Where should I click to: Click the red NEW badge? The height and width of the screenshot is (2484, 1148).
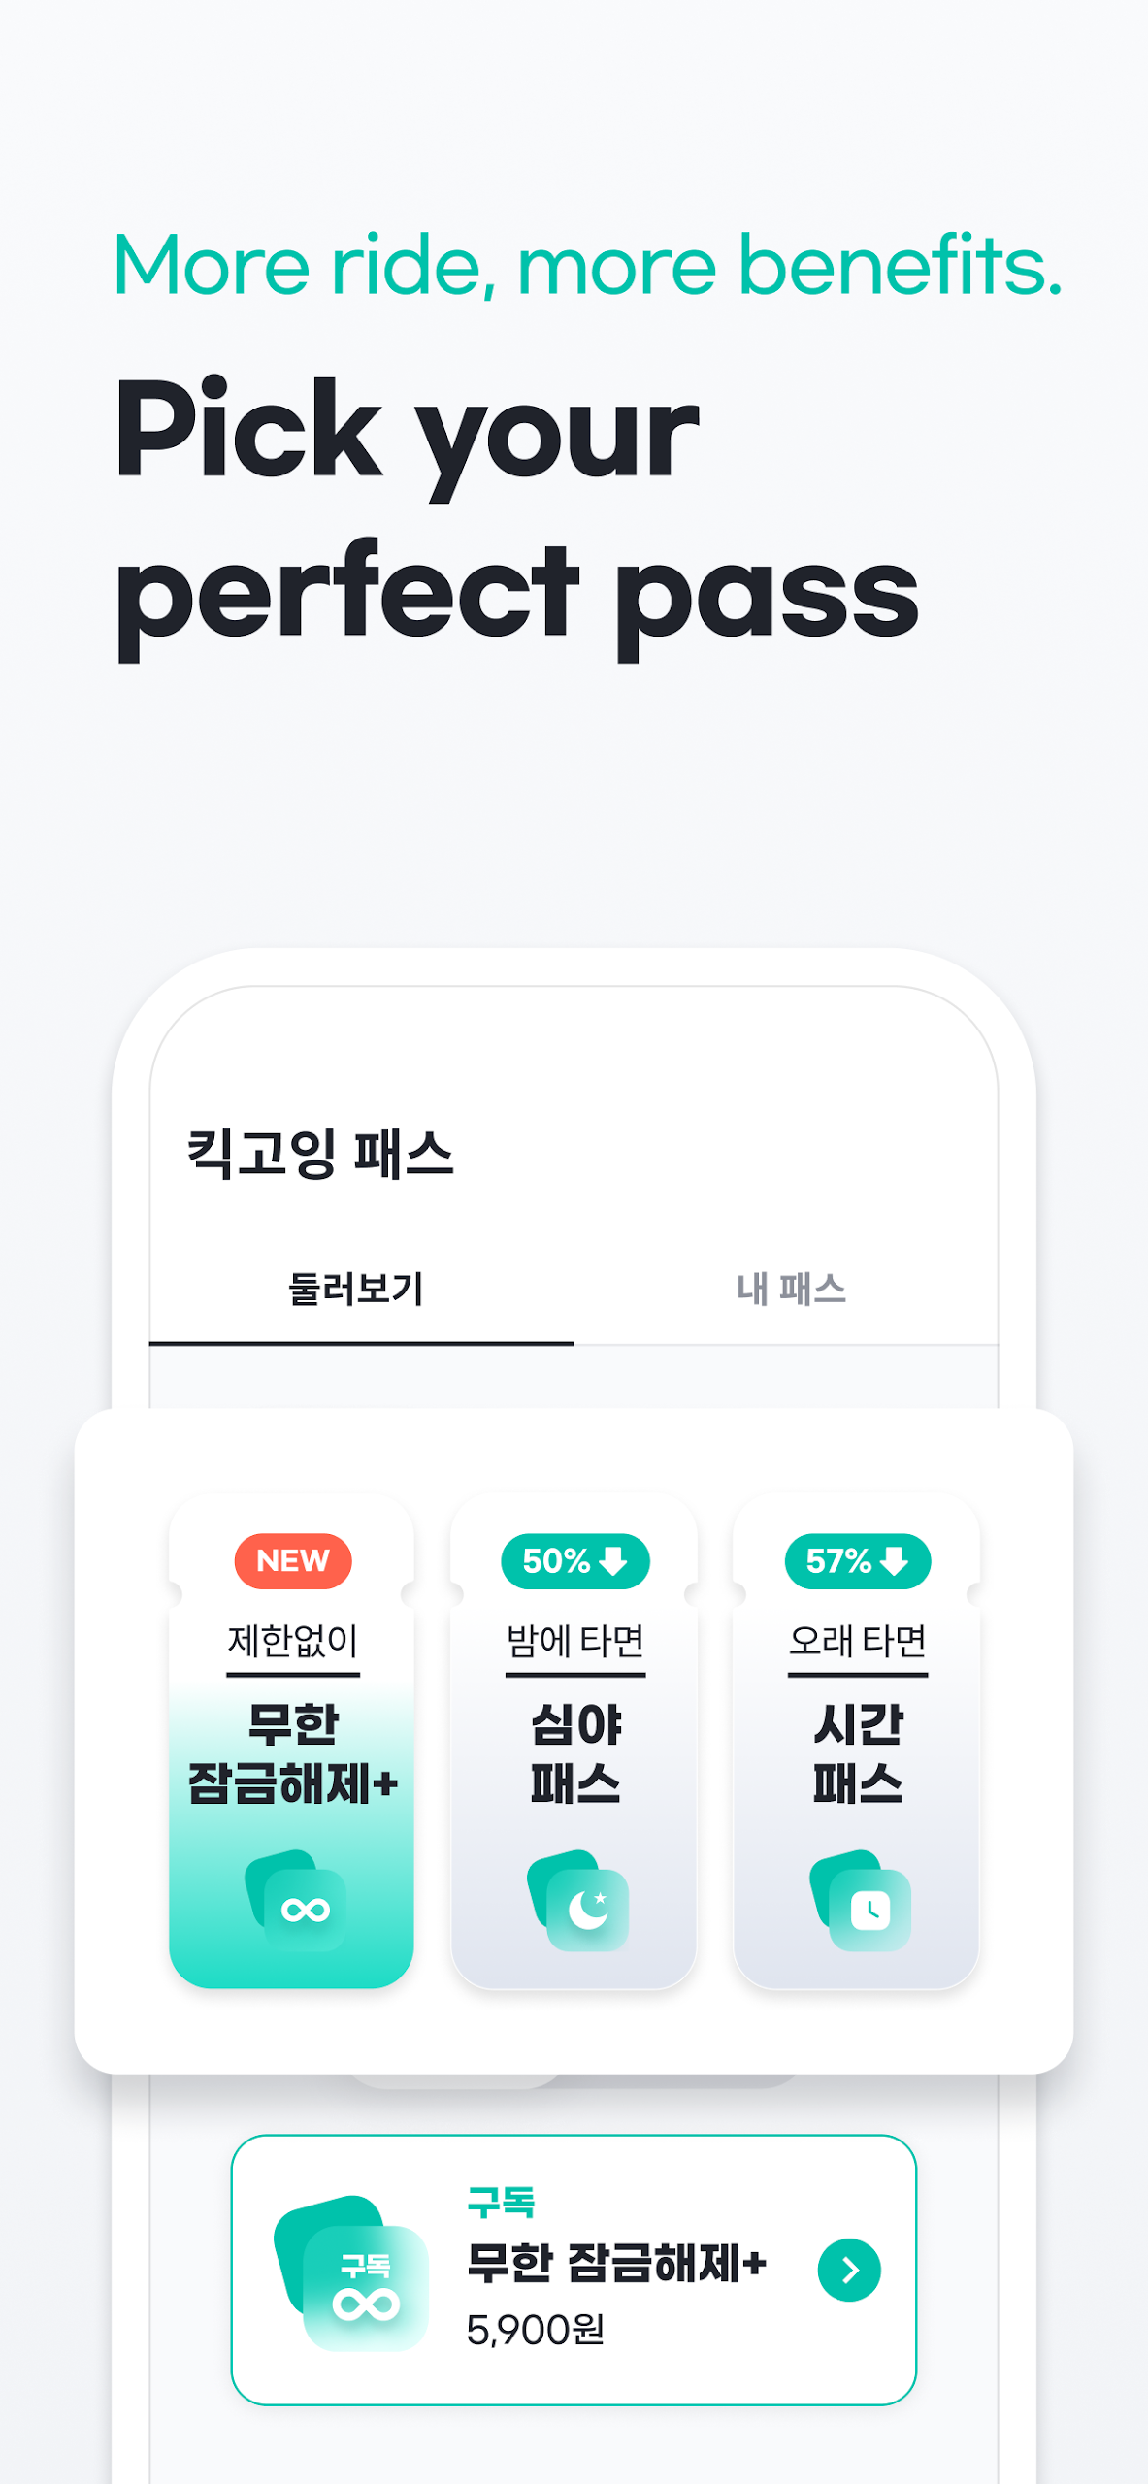293,1560
